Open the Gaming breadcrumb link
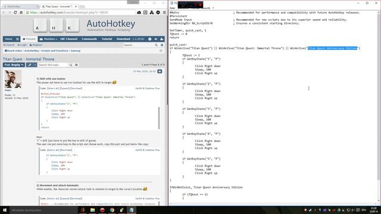Viewport: 381px width, 214px height. 76,51
